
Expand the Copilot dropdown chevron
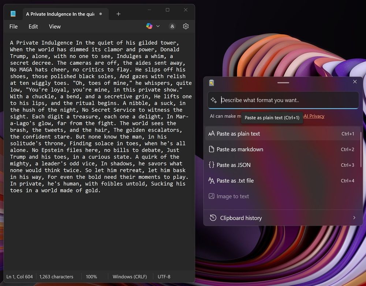click(x=158, y=26)
